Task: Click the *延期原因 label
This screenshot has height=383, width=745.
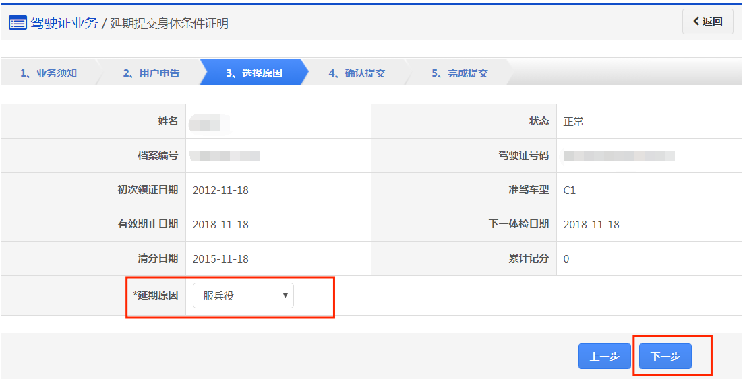Action: tap(155, 295)
